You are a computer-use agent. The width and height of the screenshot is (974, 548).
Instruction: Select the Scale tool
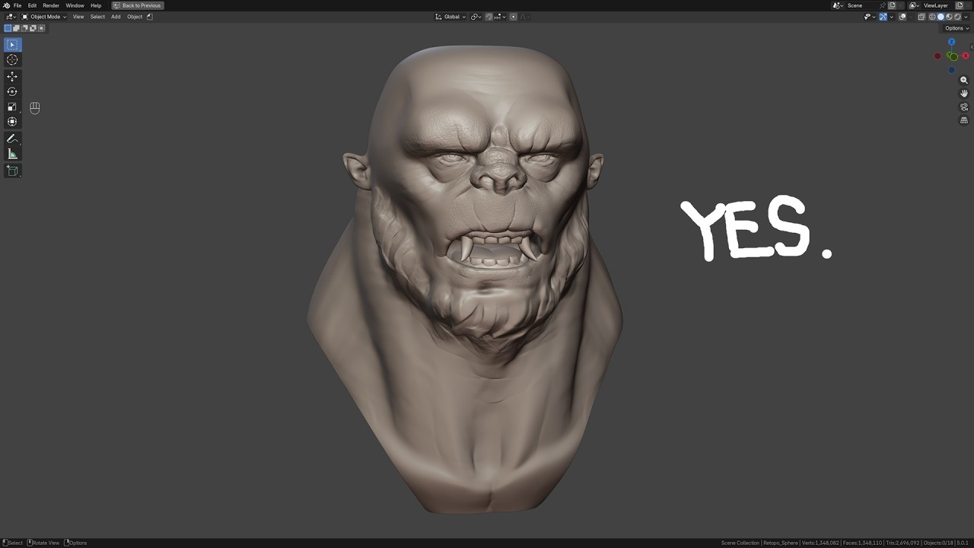(12, 107)
